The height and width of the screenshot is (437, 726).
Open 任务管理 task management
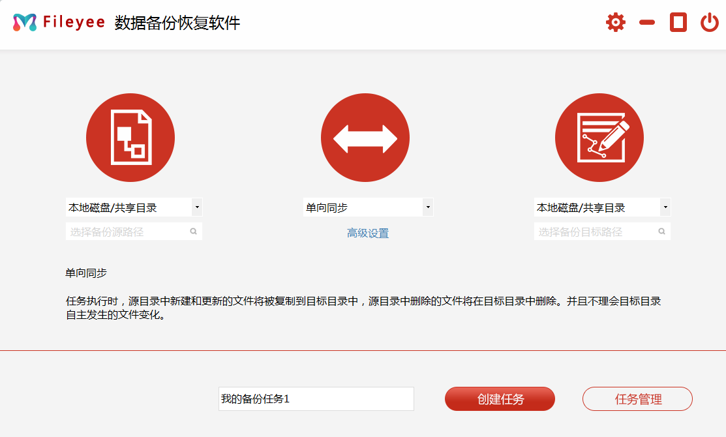[x=637, y=399]
